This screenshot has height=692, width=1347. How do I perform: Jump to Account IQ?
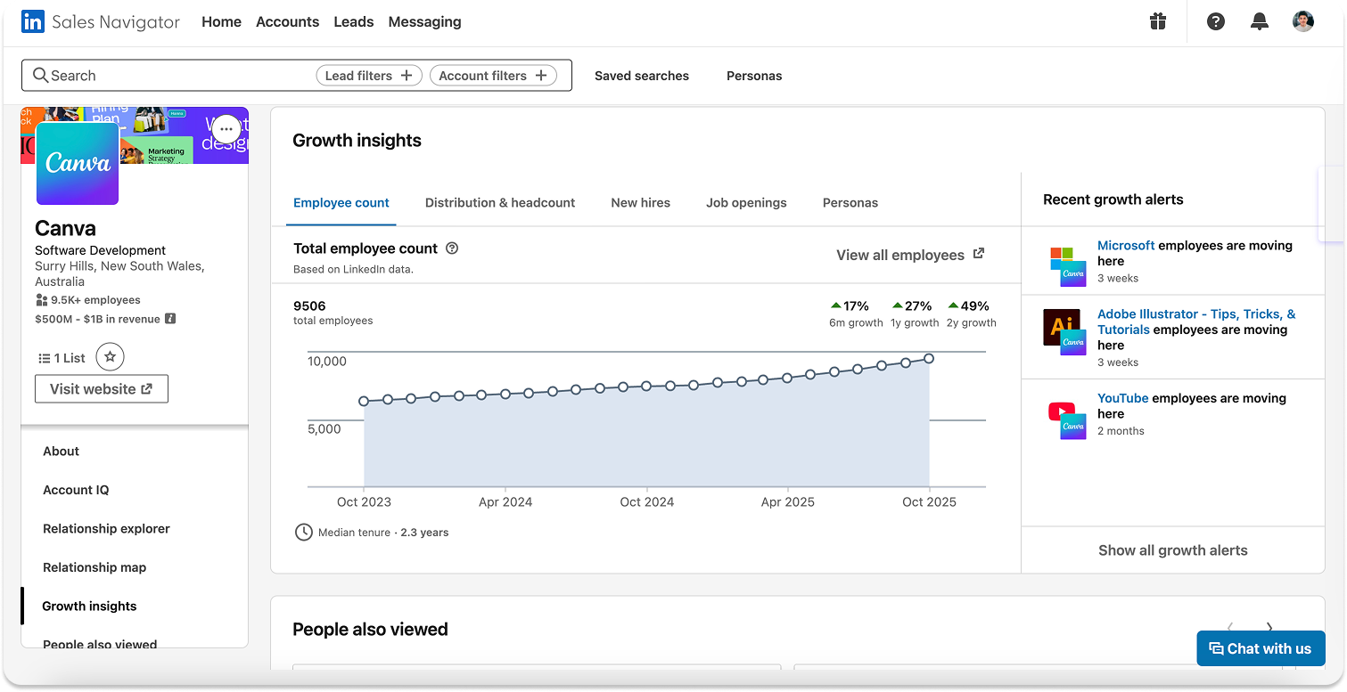coord(76,490)
